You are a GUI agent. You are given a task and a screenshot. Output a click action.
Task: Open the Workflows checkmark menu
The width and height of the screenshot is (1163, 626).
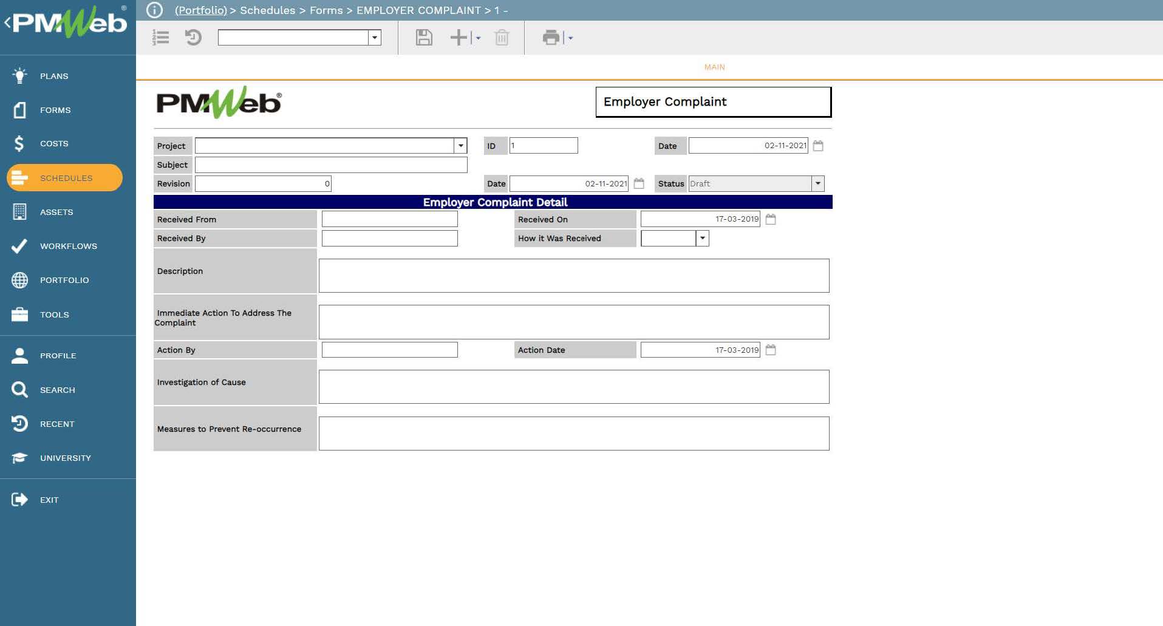click(x=19, y=246)
